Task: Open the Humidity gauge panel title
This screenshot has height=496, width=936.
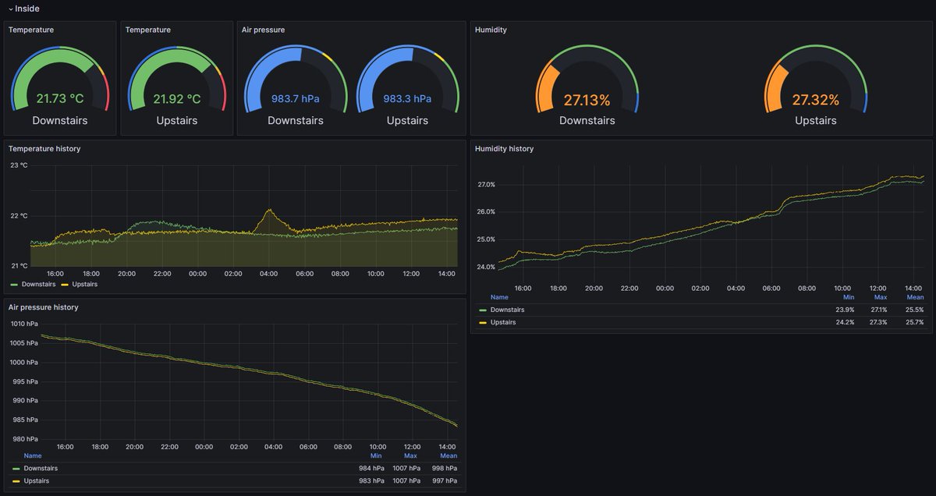Action: (x=491, y=30)
